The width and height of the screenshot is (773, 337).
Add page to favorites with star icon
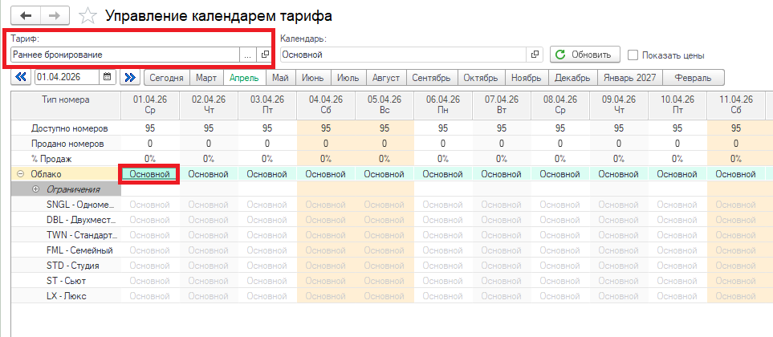90,16
